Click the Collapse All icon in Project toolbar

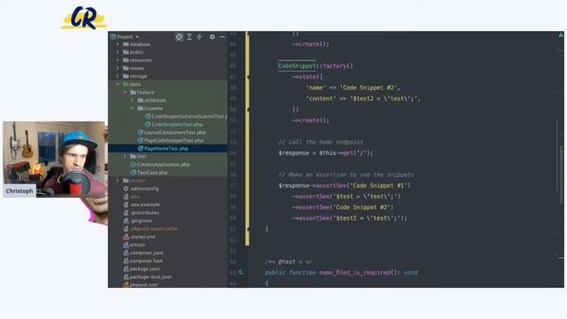click(x=199, y=37)
